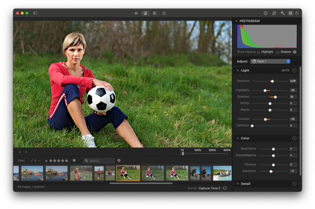This screenshot has width=315, height=209.
Task: Click the Shadows slider handle
Action: pyautogui.click(x=276, y=97)
